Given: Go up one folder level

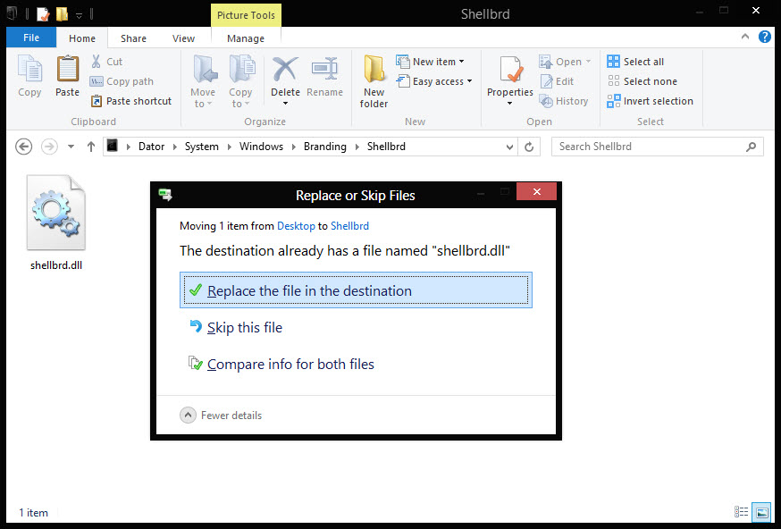Looking at the screenshot, I should click(90, 147).
